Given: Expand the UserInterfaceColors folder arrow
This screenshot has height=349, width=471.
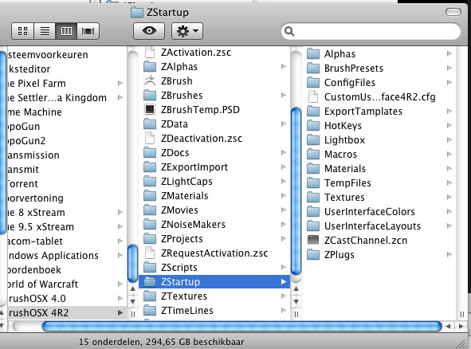Looking at the screenshot, I should pos(449,211).
